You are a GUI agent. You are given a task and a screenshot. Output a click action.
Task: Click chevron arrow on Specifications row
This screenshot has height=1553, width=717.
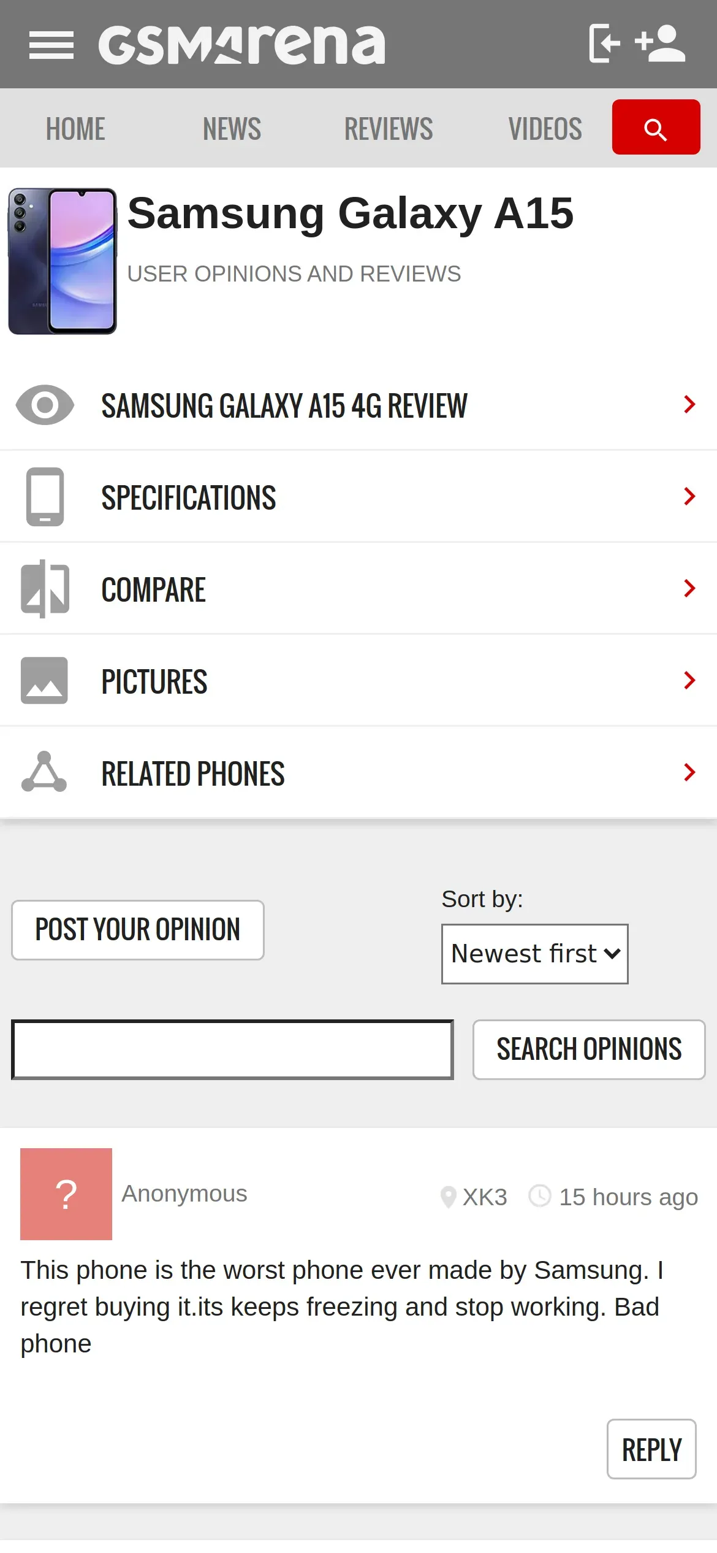[x=690, y=496]
